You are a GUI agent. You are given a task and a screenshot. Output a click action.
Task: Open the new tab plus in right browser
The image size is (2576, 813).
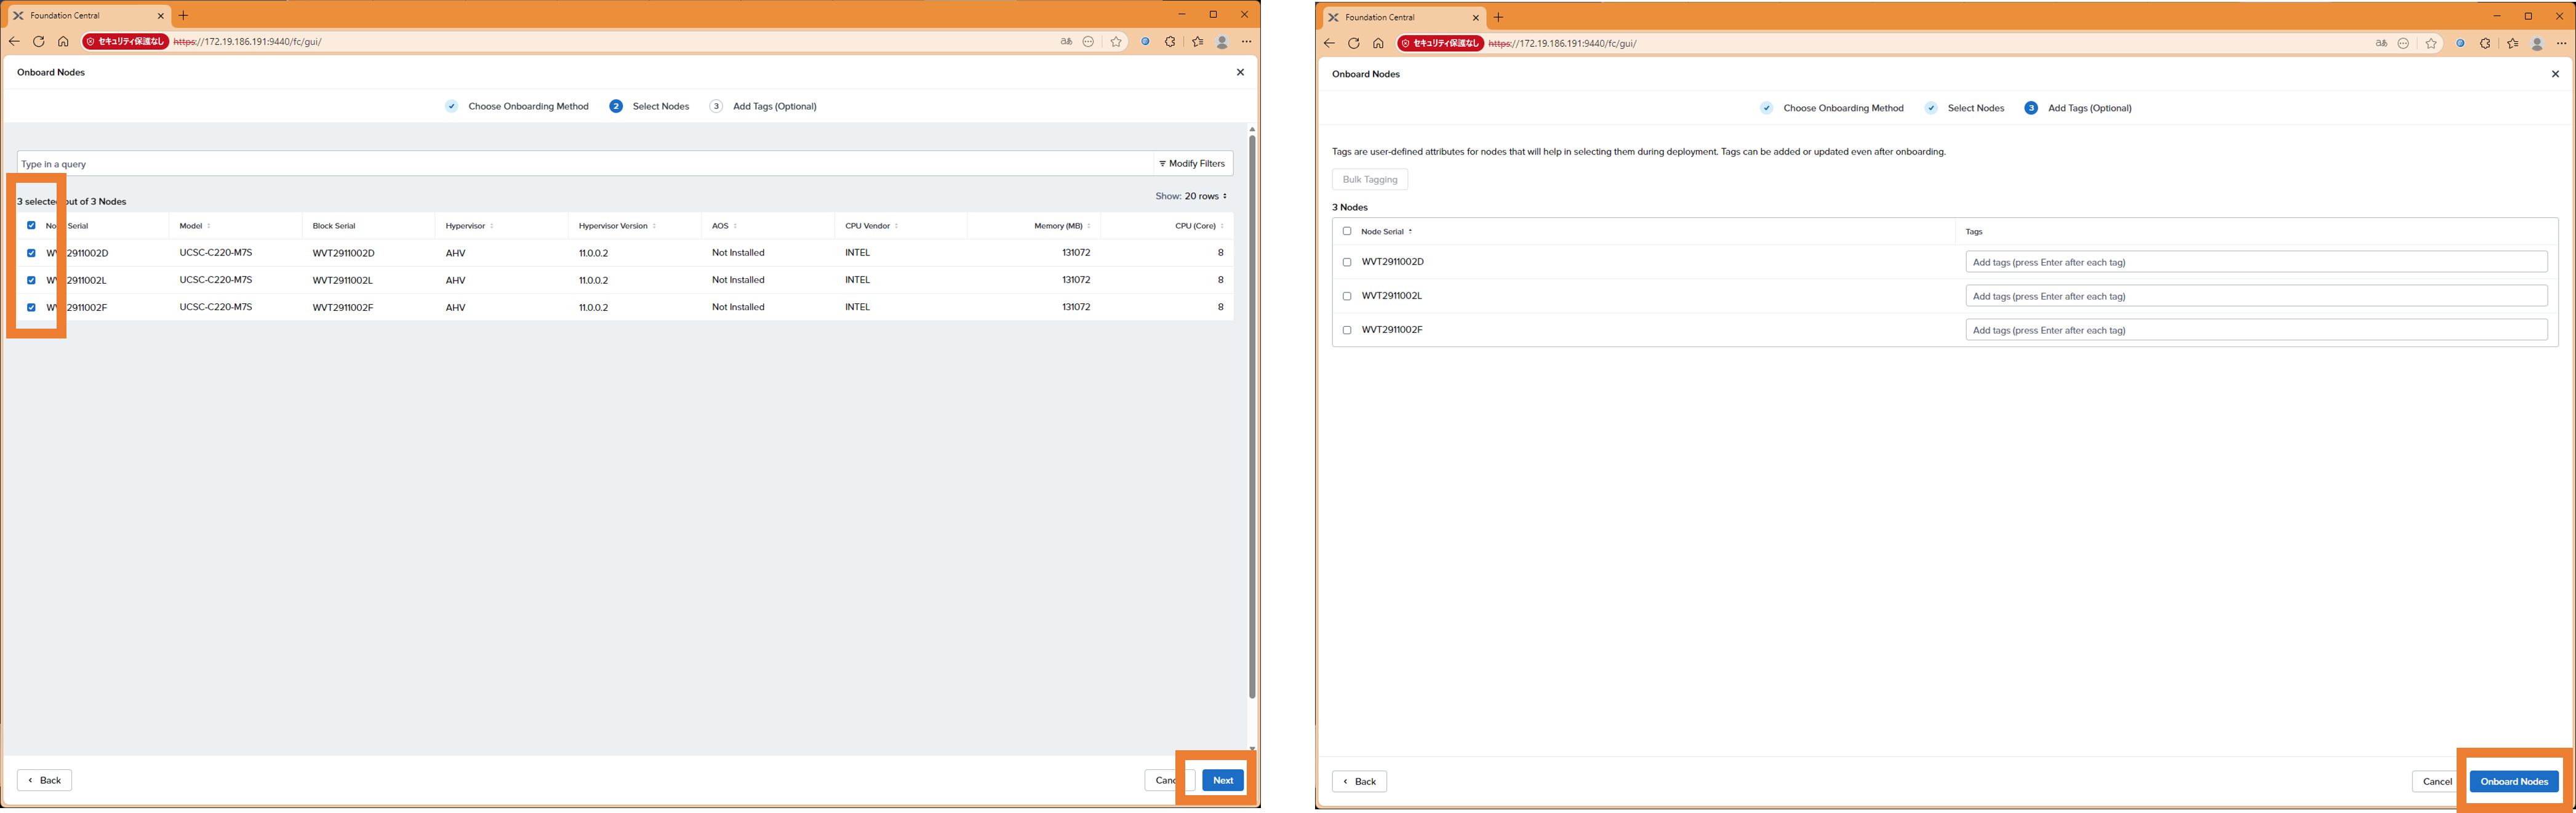pos(1498,17)
